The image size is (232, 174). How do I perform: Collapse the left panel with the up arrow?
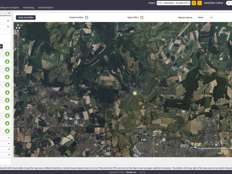[9, 13]
